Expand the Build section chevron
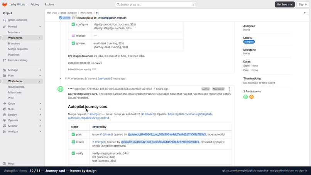This screenshot has width=311, height=175. coord(40,109)
